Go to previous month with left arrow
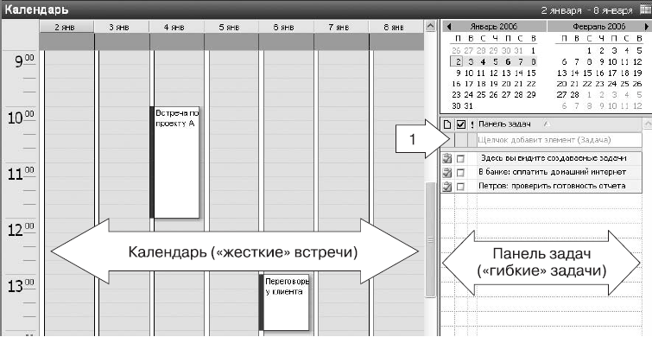The image size is (652, 337). click(449, 27)
